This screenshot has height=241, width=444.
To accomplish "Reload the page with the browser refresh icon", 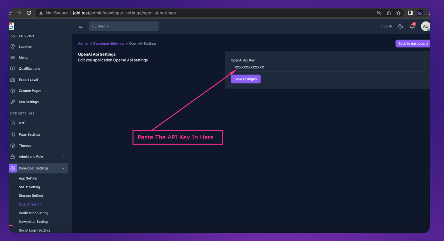I will tap(29, 13).
